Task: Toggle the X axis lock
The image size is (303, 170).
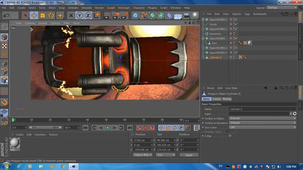Action: (71, 16)
